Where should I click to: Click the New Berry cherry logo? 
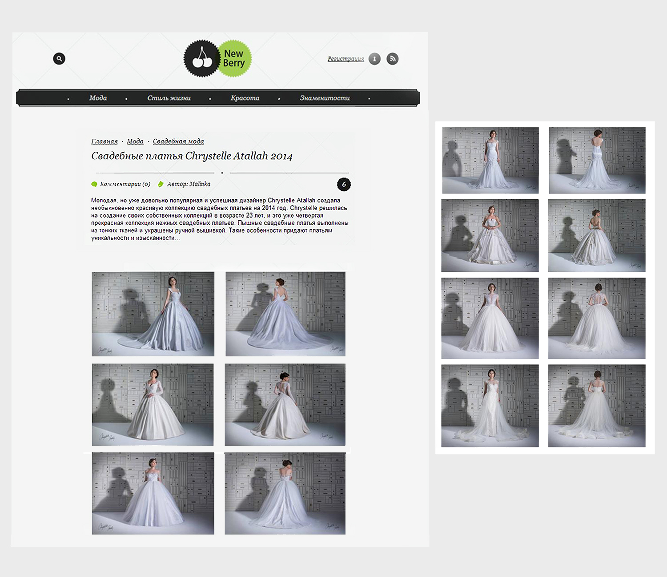click(x=217, y=59)
